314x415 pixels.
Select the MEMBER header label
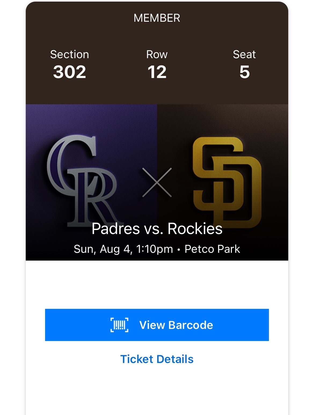[157, 18]
